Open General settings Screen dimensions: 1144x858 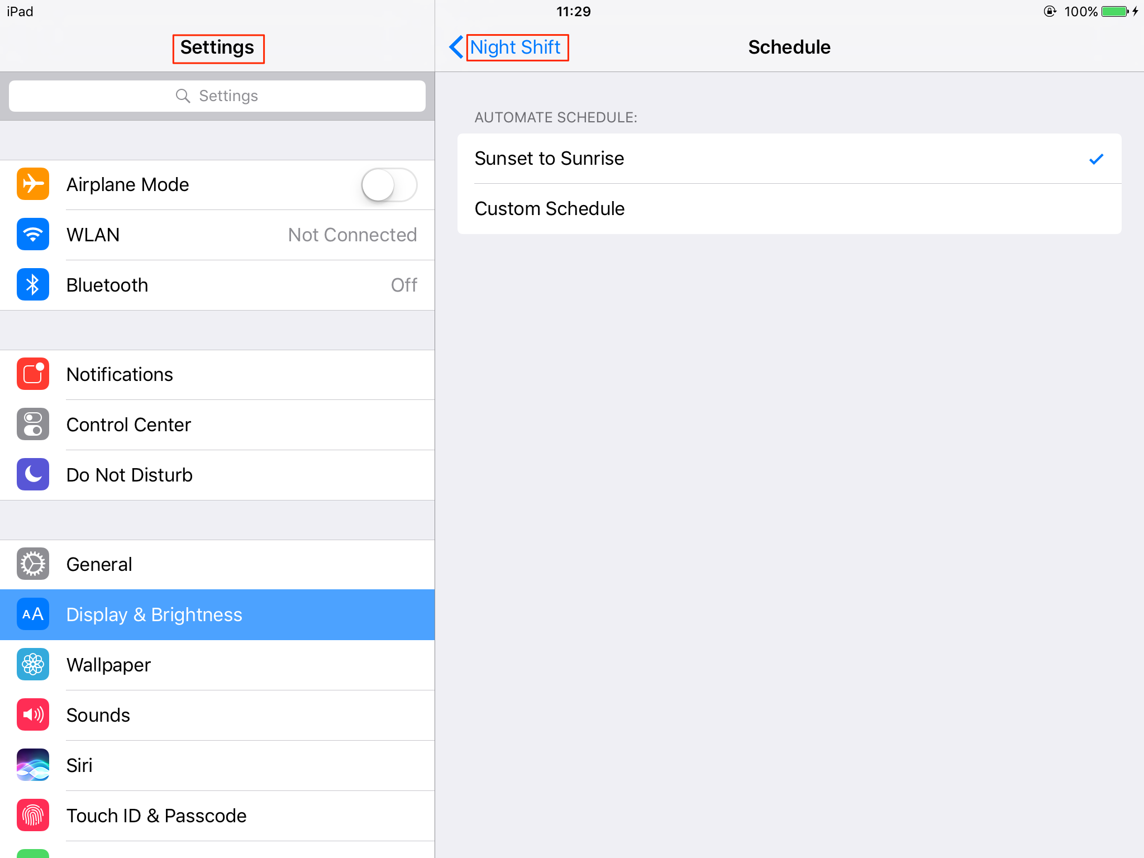point(217,564)
